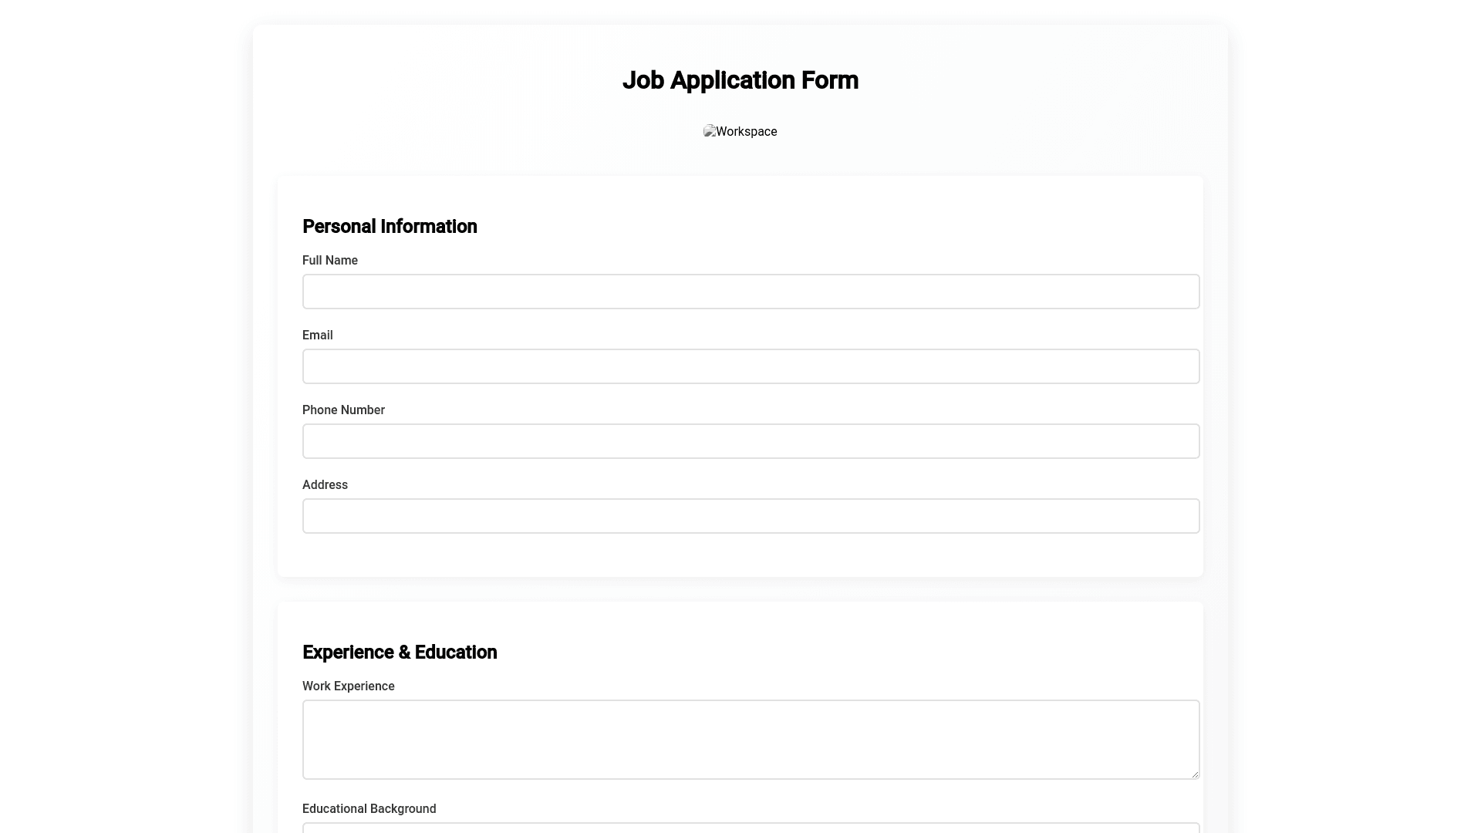Click the Work Experience label
Viewport: 1481px width, 833px height.
(x=348, y=686)
